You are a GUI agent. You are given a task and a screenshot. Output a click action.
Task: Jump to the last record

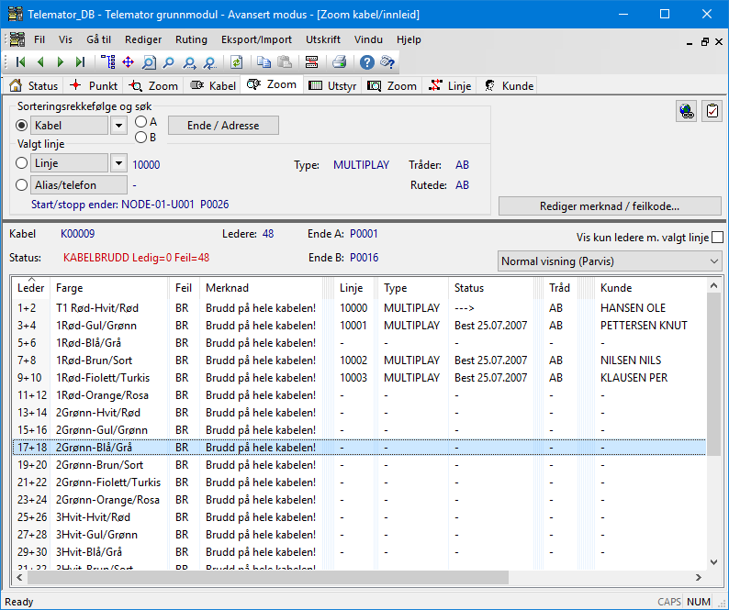81,61
